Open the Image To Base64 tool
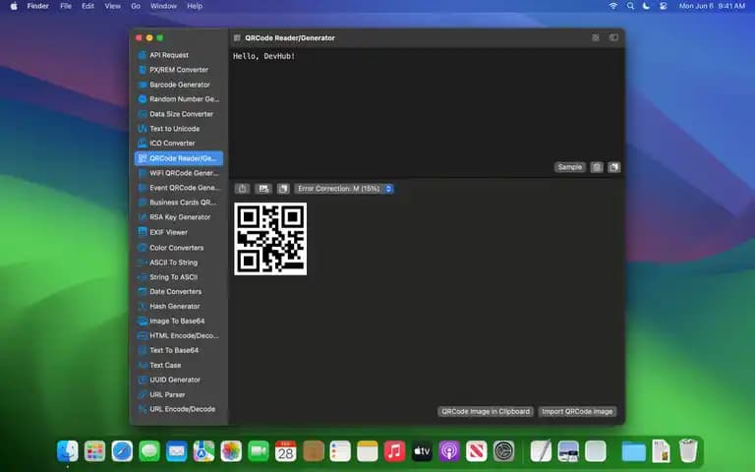The height and width of the screenshot is (472, 755). click(x=179, y=321)
